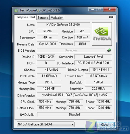Click the Default Clock row Shader 1210 MHz
Viewport: 130px width, 134px height.
(104, 108)
